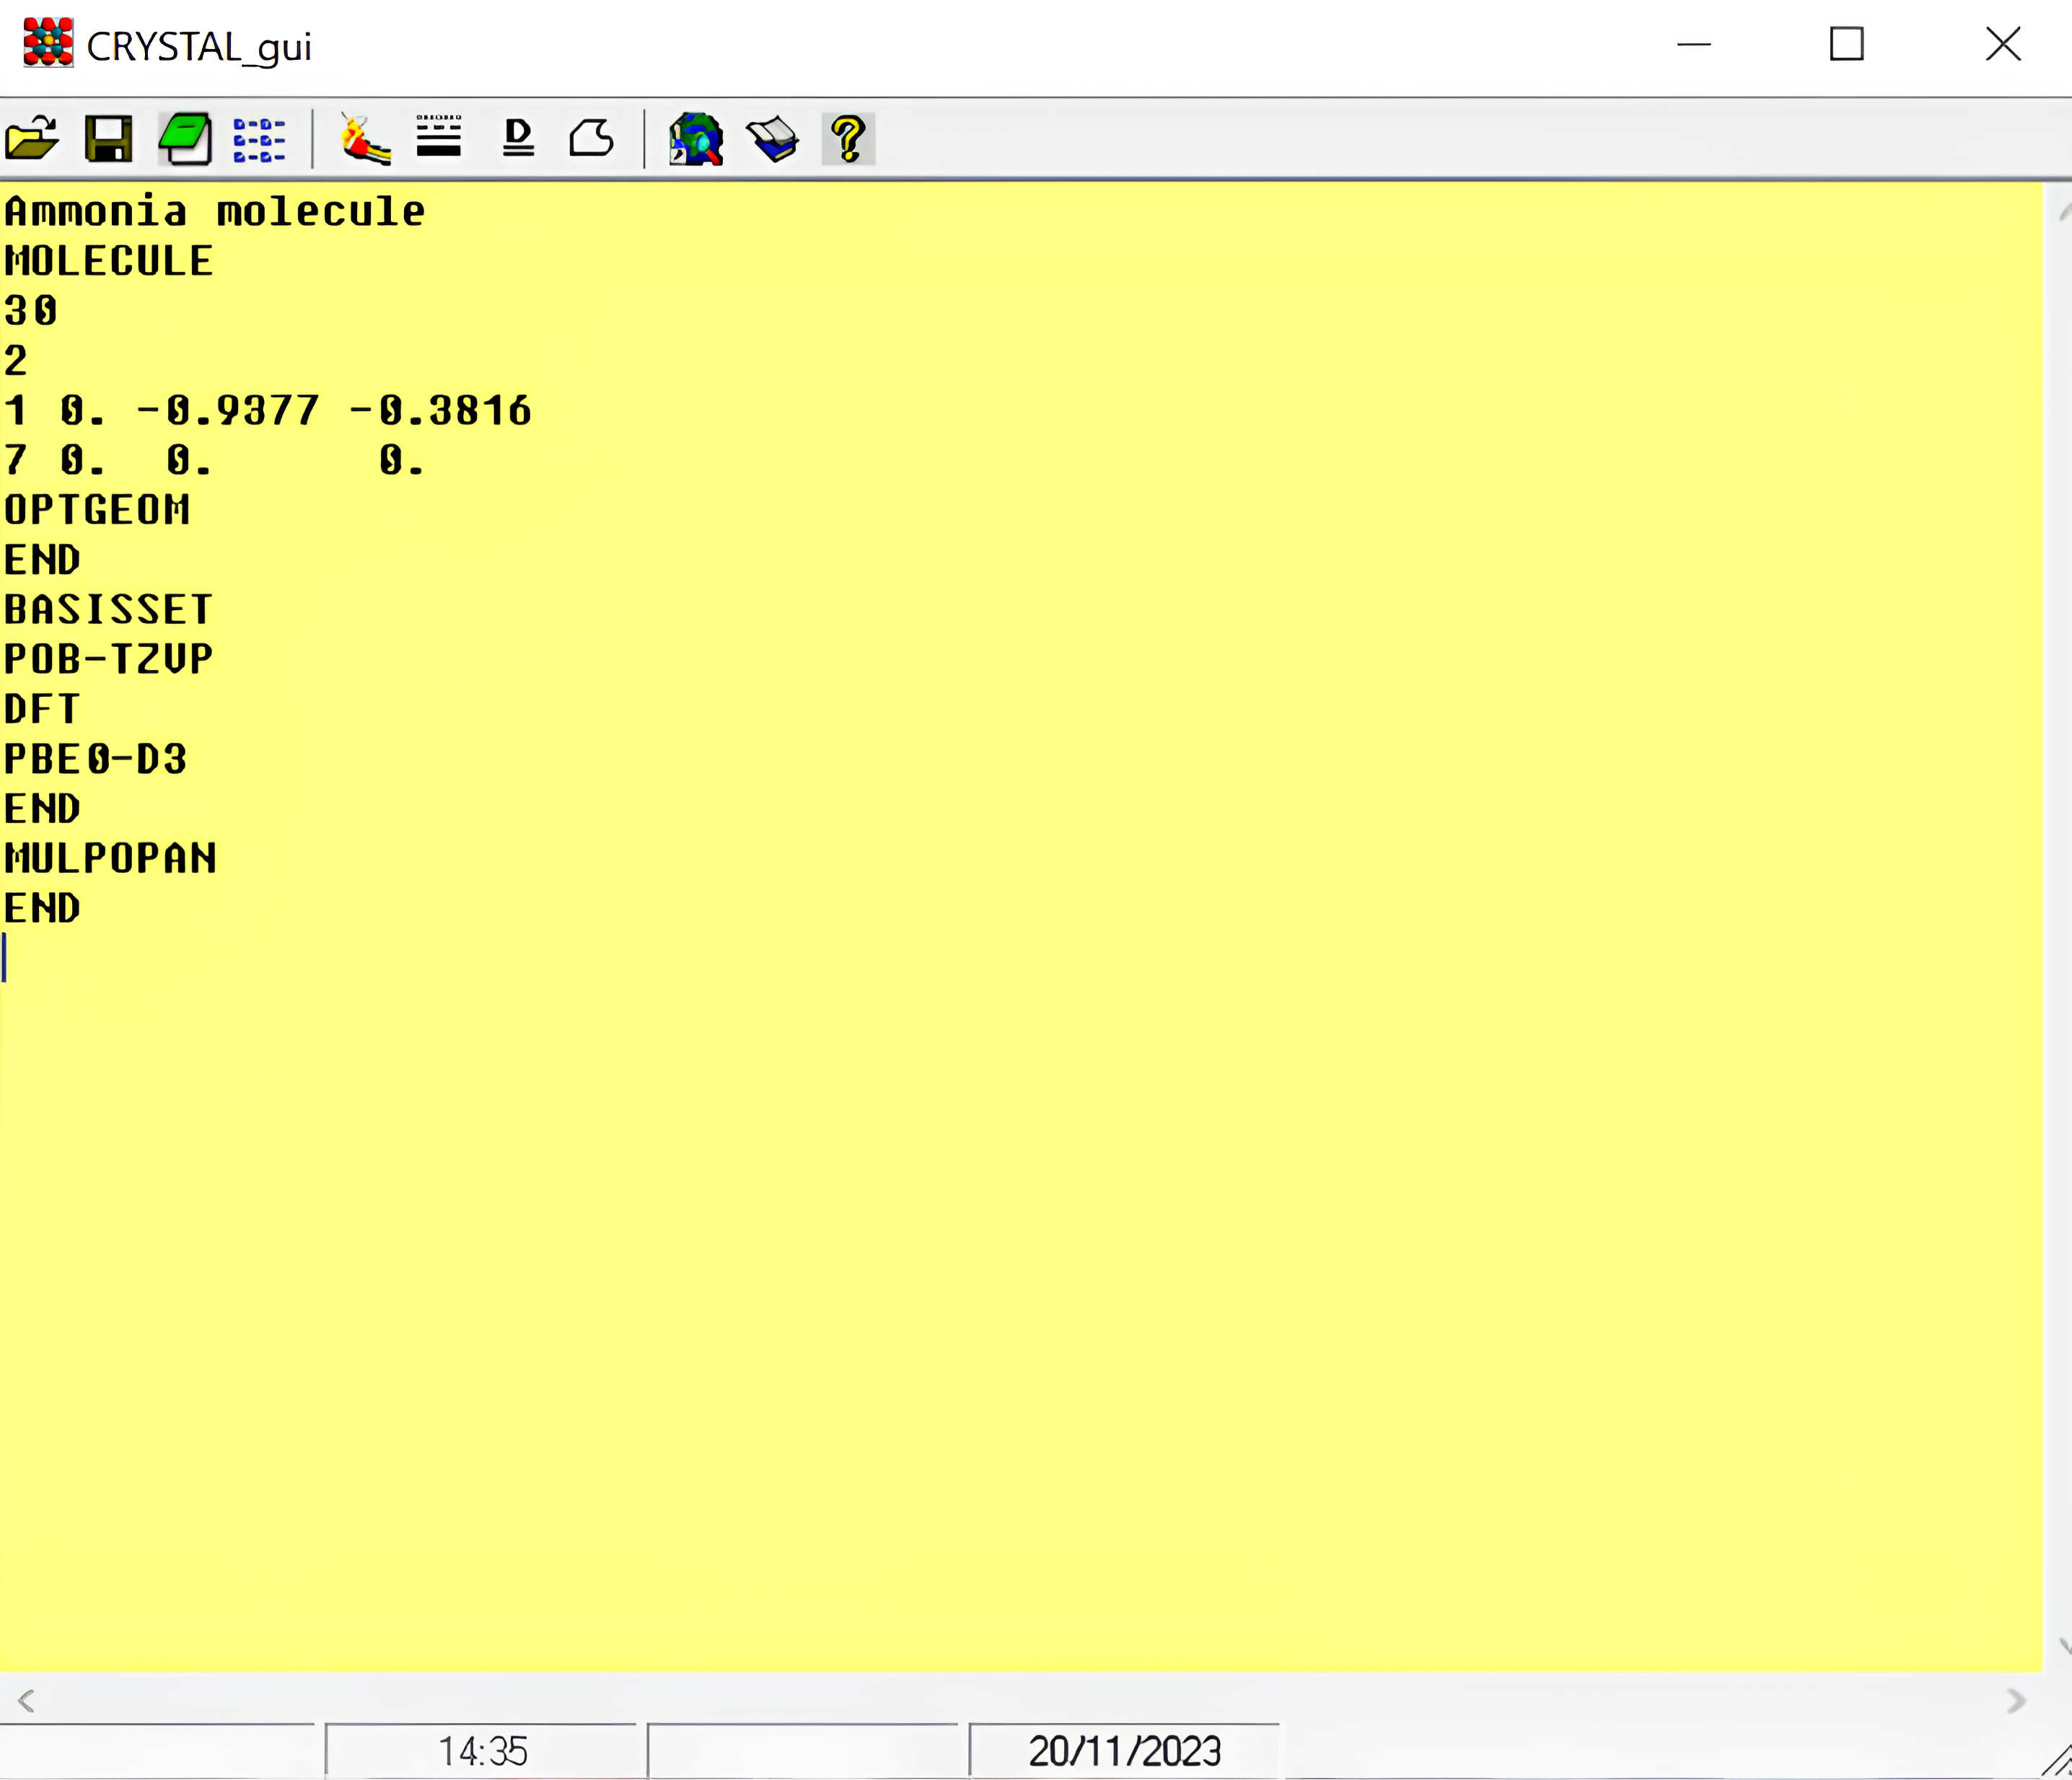Click the atom count '2' line
Image resolution: width=2072 pixels, height=1780 pixels.
click(16, 361)
